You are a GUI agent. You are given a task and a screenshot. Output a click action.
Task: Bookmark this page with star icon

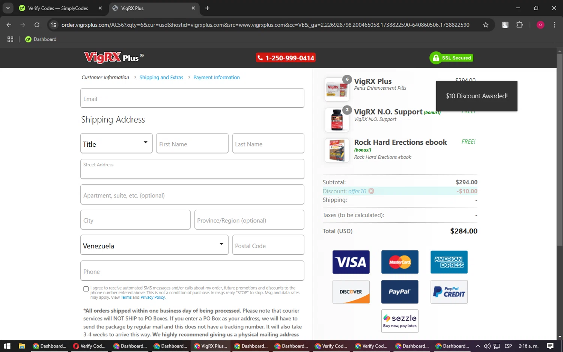click(x=486, y=25)
